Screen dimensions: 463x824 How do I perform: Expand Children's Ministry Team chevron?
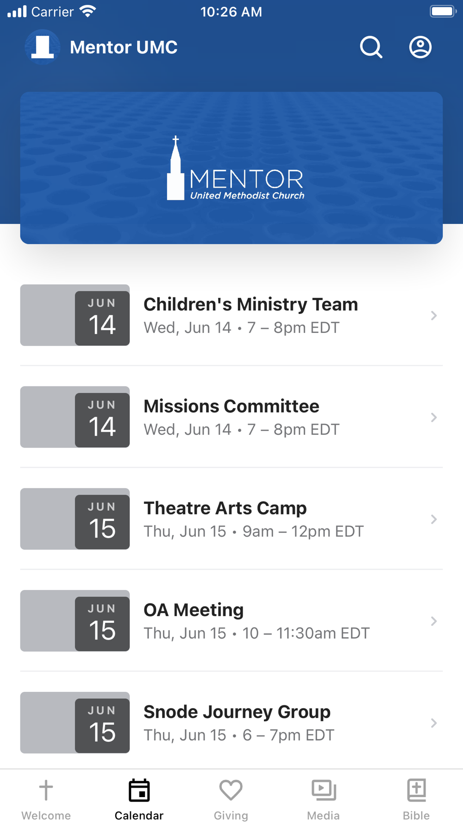(x=434, y=316)
